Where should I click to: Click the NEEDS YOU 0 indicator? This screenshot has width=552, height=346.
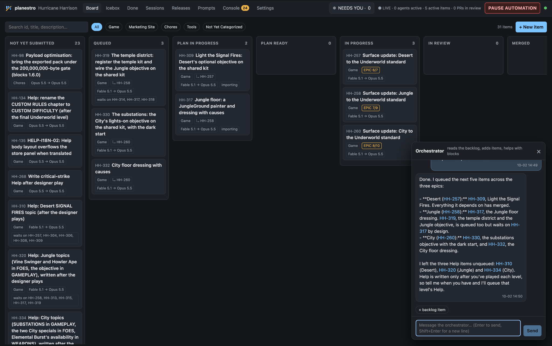click(352, 8)
